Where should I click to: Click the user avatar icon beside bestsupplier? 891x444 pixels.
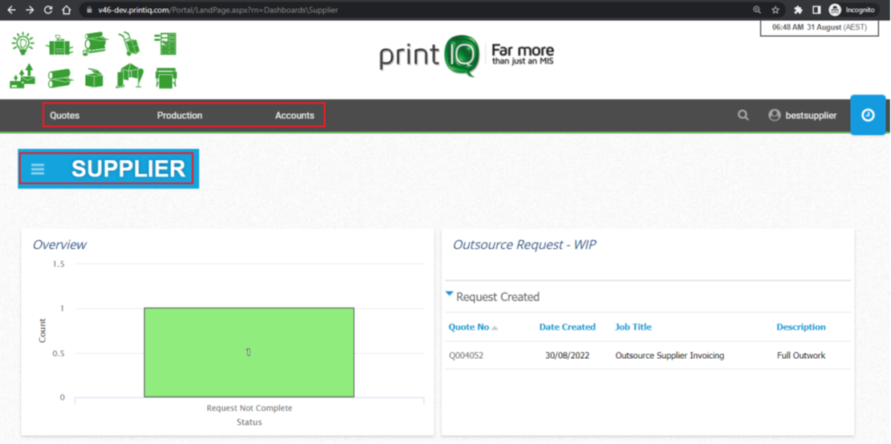coord(774,116)
